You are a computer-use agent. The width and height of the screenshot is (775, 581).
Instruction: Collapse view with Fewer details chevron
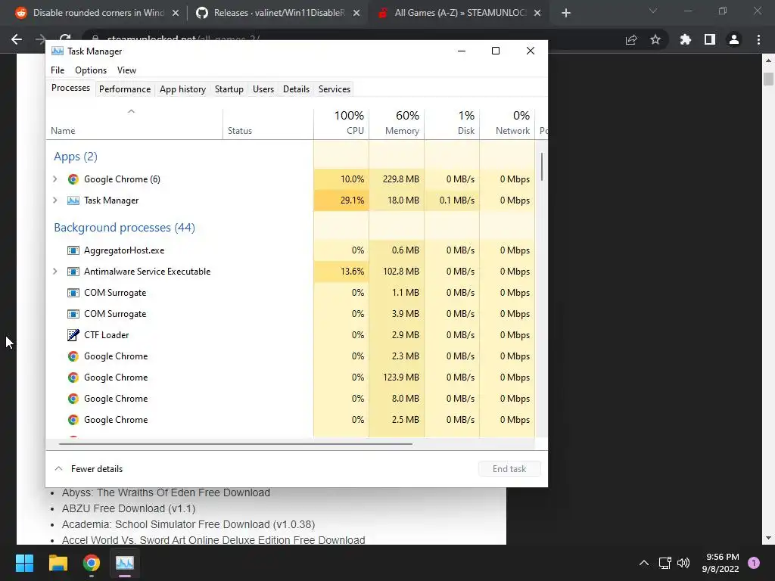(x=58, y=468)
